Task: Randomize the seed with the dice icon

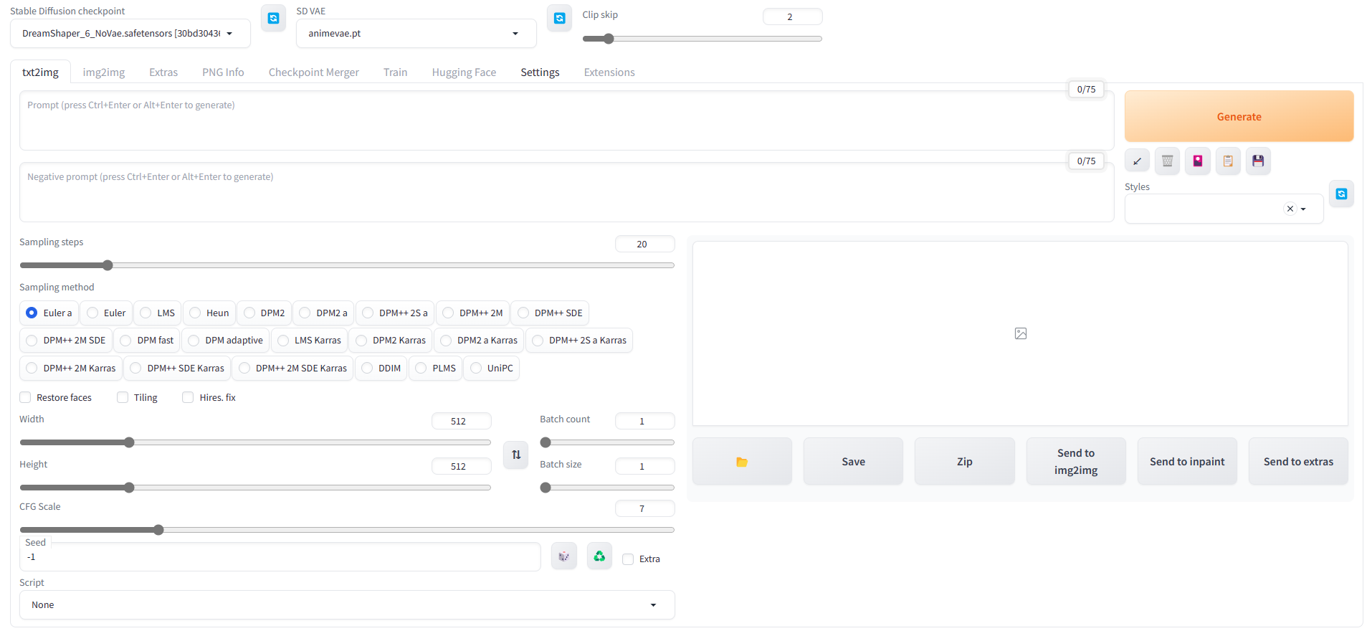Action: 563,556
